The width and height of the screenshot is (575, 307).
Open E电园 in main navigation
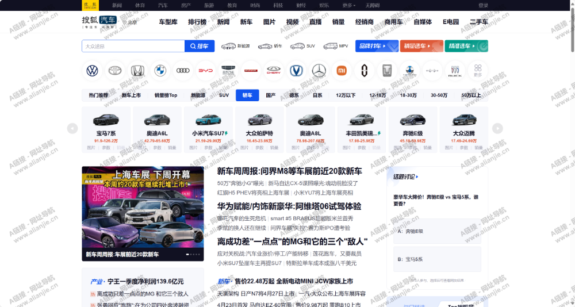click(x=451, y=22)
